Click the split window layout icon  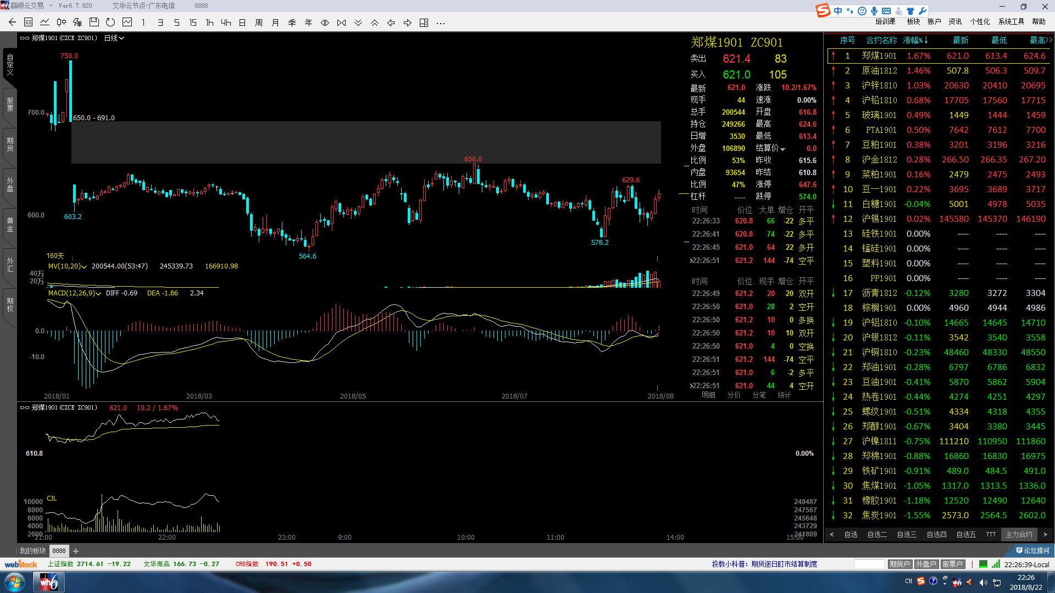[x=424, y=23]
